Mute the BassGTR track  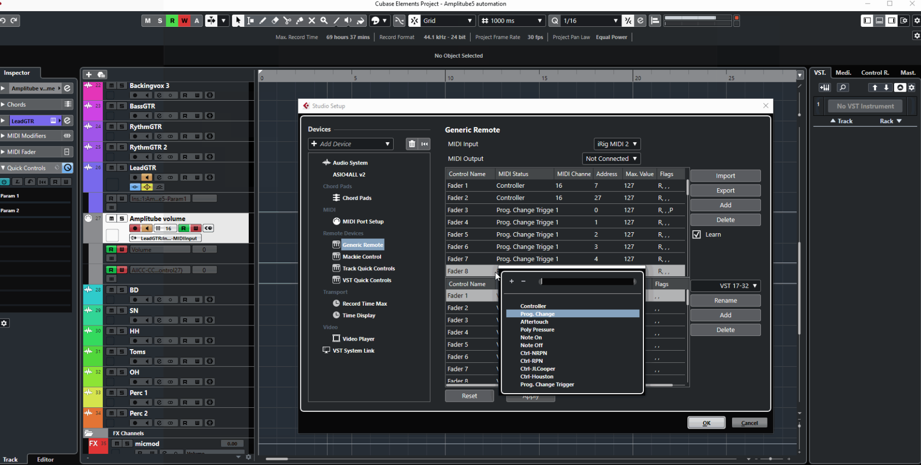(x=111, y=106)
